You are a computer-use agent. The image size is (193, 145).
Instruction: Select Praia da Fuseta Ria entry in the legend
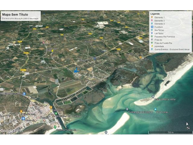(163, 43)
